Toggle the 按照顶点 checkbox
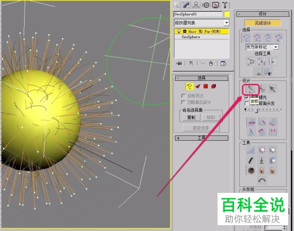The width and height of the screenshot is (294, 231). [x=183, y=96]
